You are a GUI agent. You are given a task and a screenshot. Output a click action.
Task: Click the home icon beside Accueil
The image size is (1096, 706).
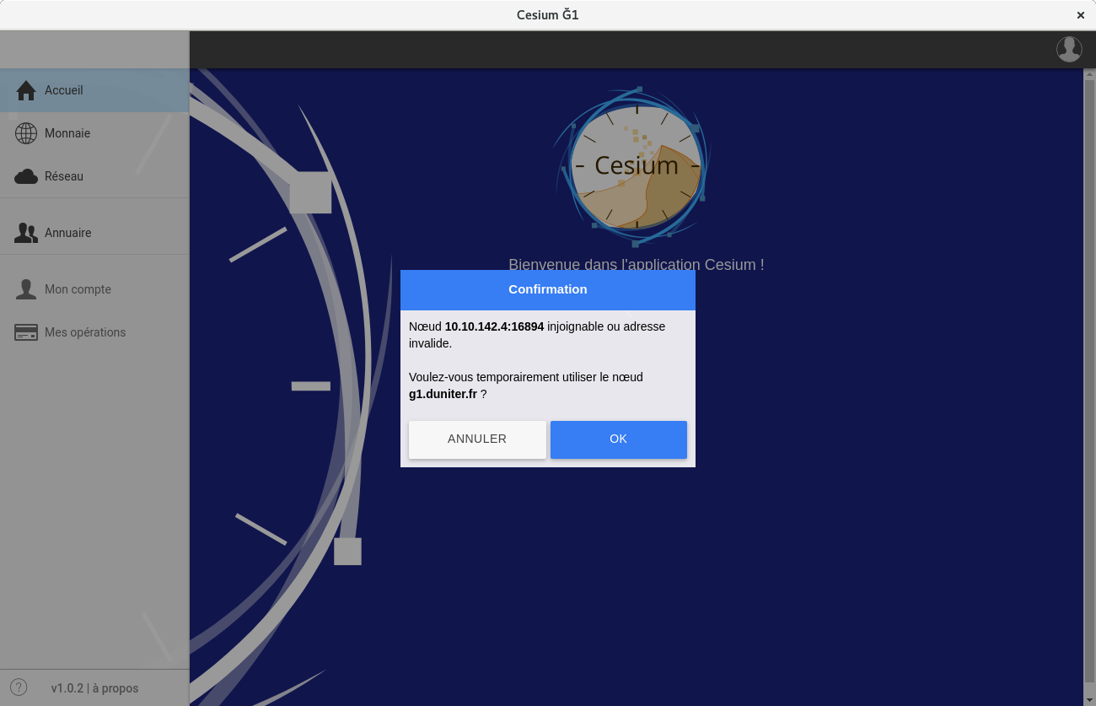click(26, 90)
